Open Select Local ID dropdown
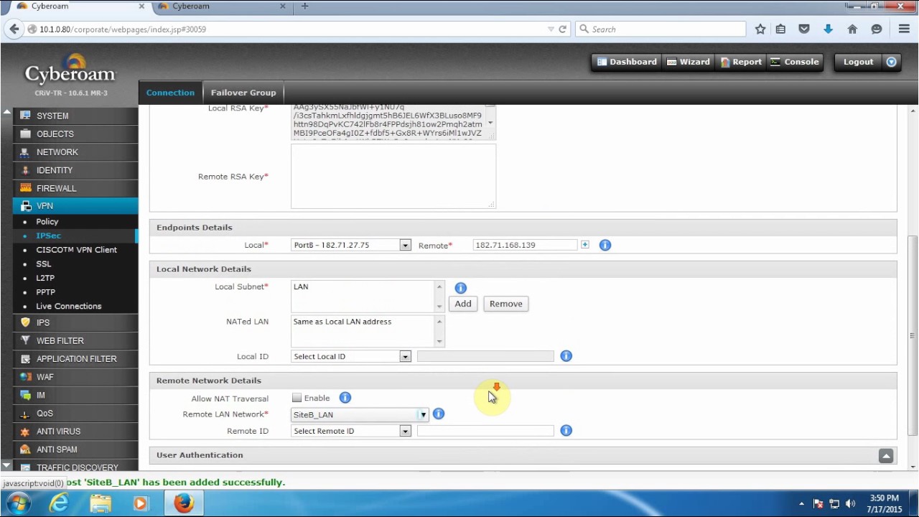The height and width of the screenshot is (517, 919). click(x=351, y=356)
